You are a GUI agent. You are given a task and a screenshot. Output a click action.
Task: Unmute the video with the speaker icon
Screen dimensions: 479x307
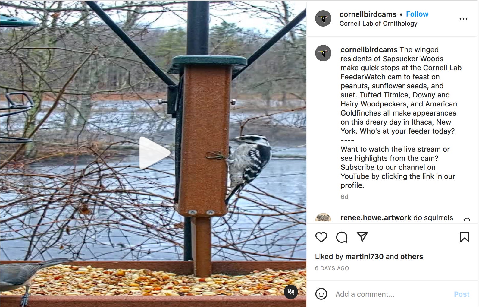(291, 292)
